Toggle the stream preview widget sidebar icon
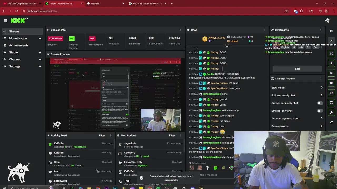 [x=331, y=54]
